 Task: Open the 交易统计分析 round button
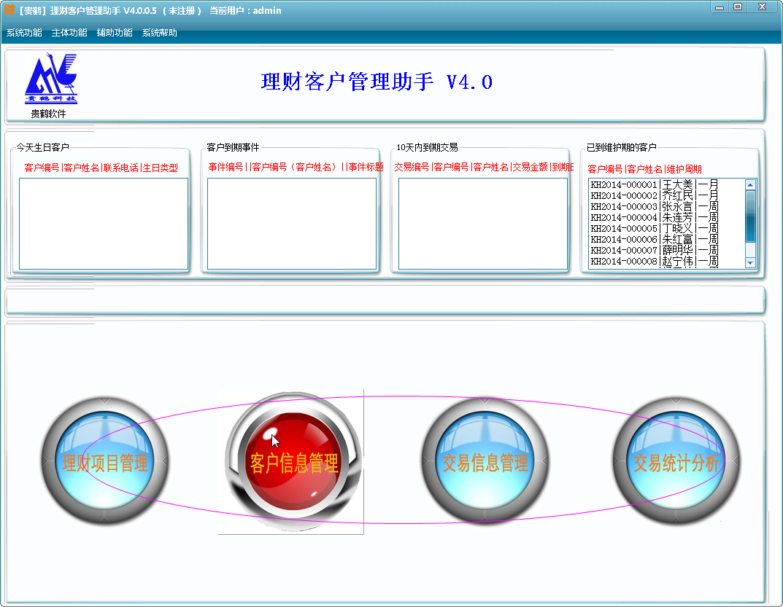676,461
